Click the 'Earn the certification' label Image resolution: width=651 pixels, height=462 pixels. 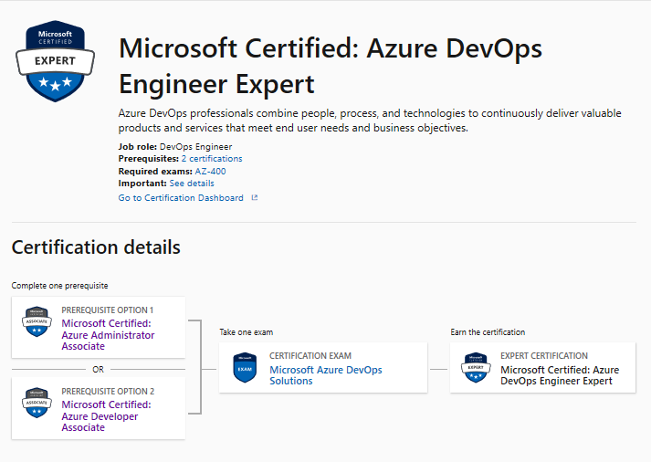(488, 332)
